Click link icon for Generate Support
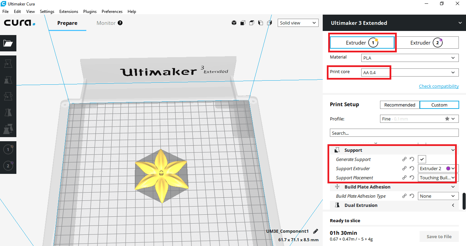 [x=404, y=159]
